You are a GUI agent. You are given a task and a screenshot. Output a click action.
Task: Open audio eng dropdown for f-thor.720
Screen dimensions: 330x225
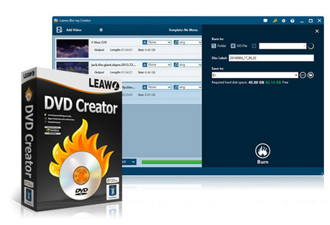190,42
